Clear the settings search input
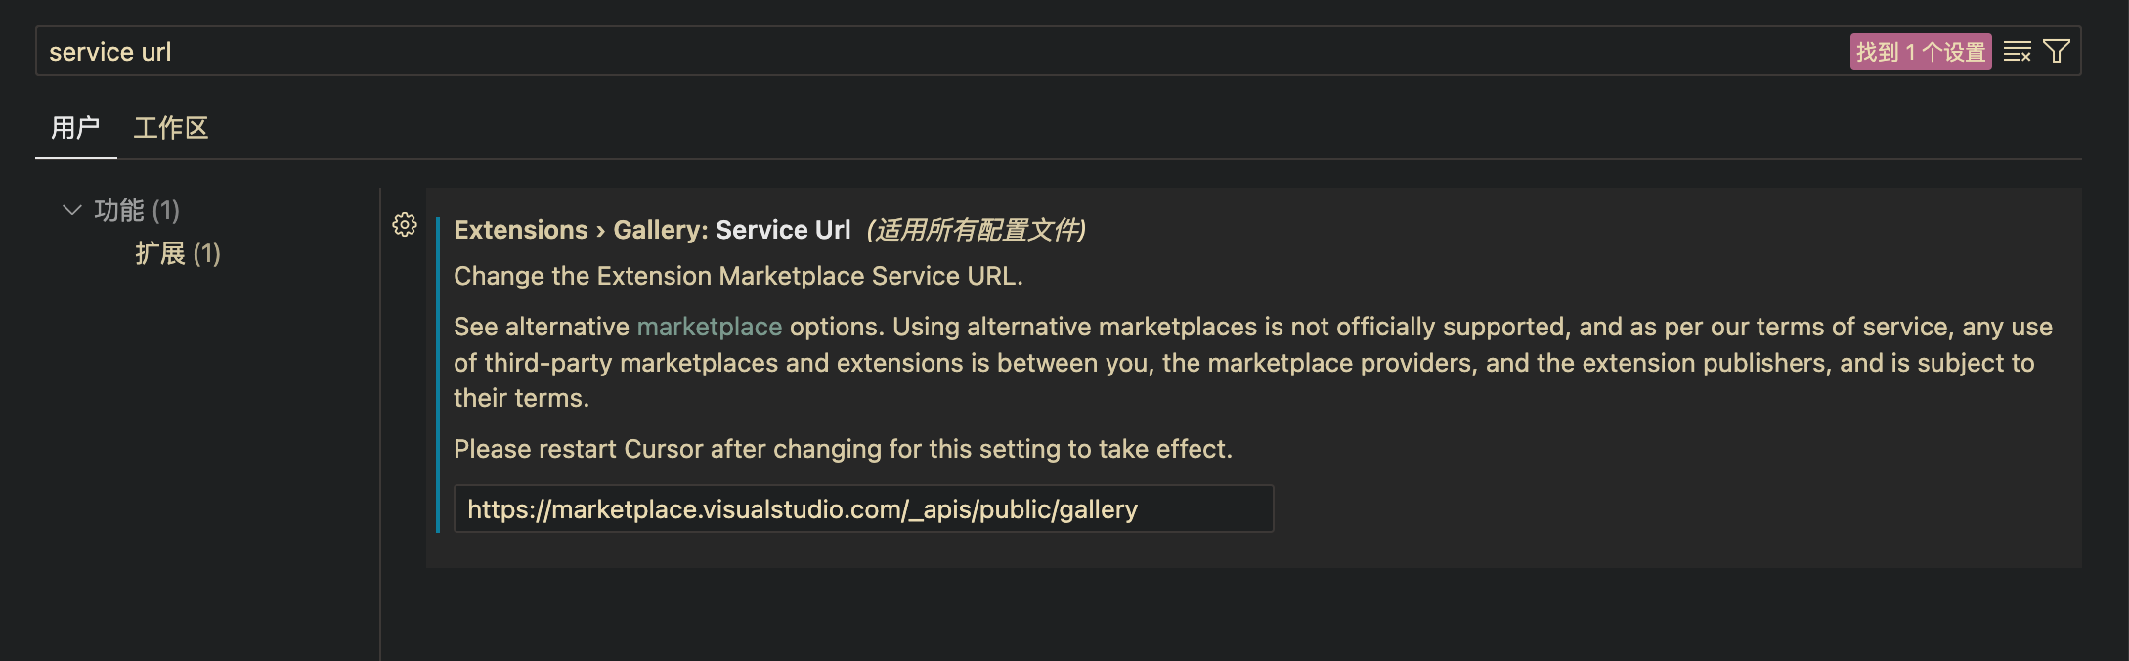This screenshot has width=2129, height=661. [x=2017, y=52]
